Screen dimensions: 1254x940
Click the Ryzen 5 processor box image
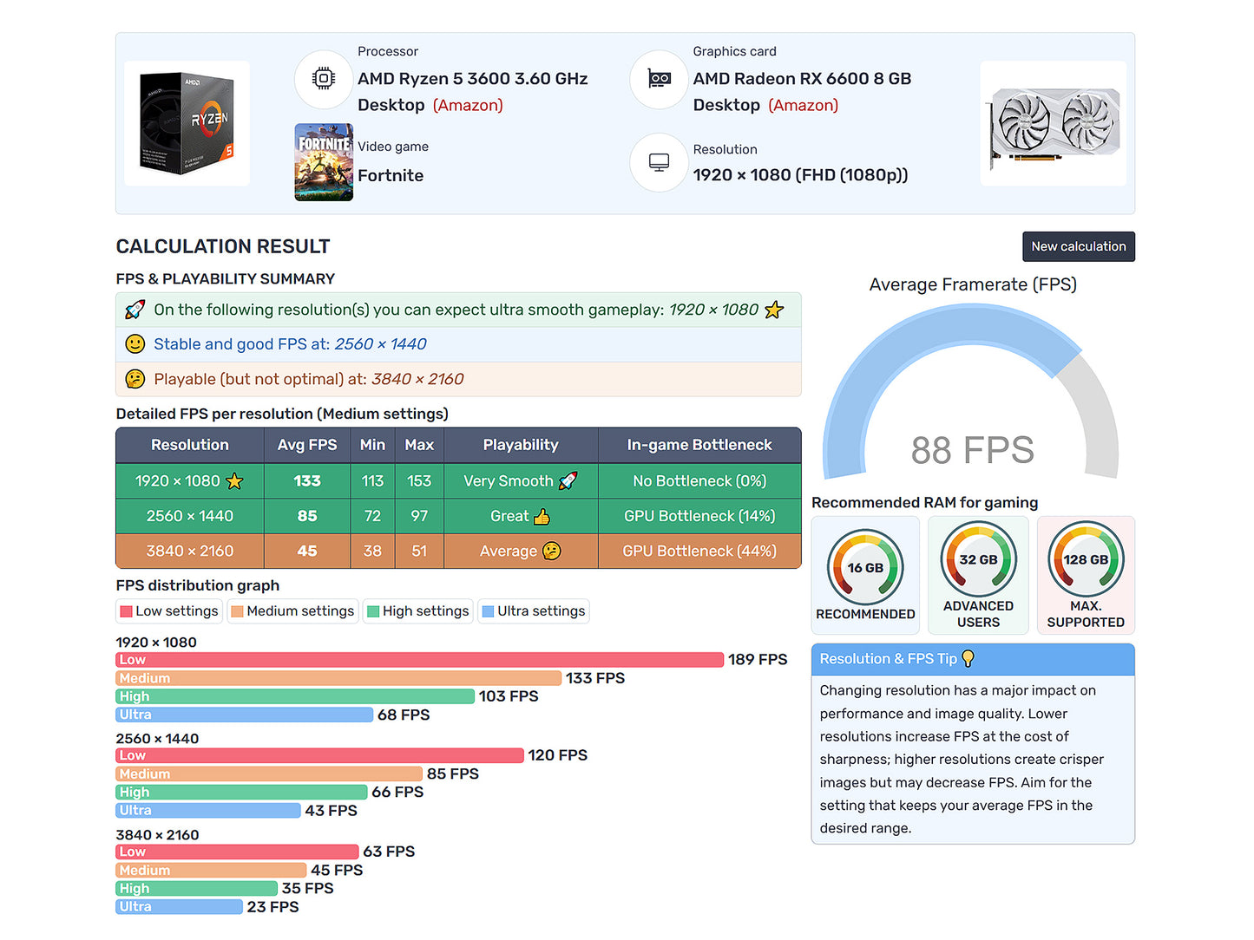[x=187, y=123]
